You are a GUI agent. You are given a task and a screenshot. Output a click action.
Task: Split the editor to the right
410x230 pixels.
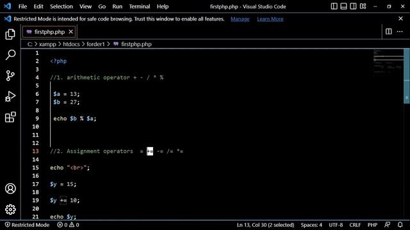[389, 31]
